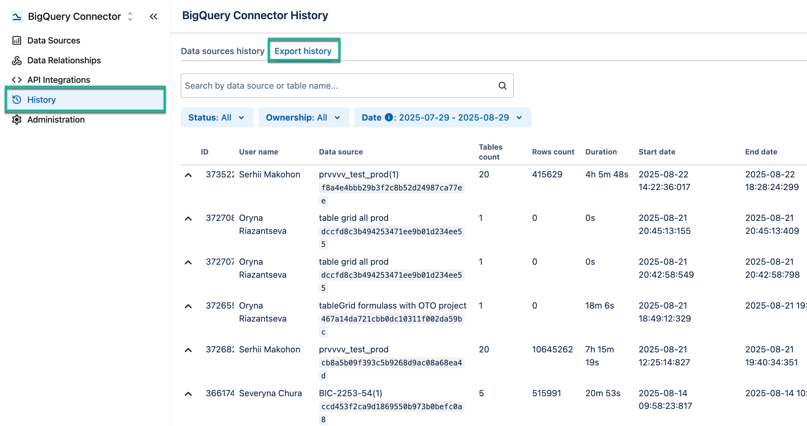Select the Export history tab
Viewport: 807px width, 426px height.
click(x=303, y=51)
